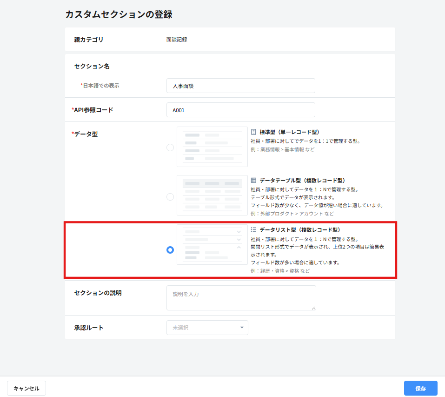Click the データテーブル型（複数レコード型） heading
The height and width of the screenshot is (397, 445).
tap(302, 180)
